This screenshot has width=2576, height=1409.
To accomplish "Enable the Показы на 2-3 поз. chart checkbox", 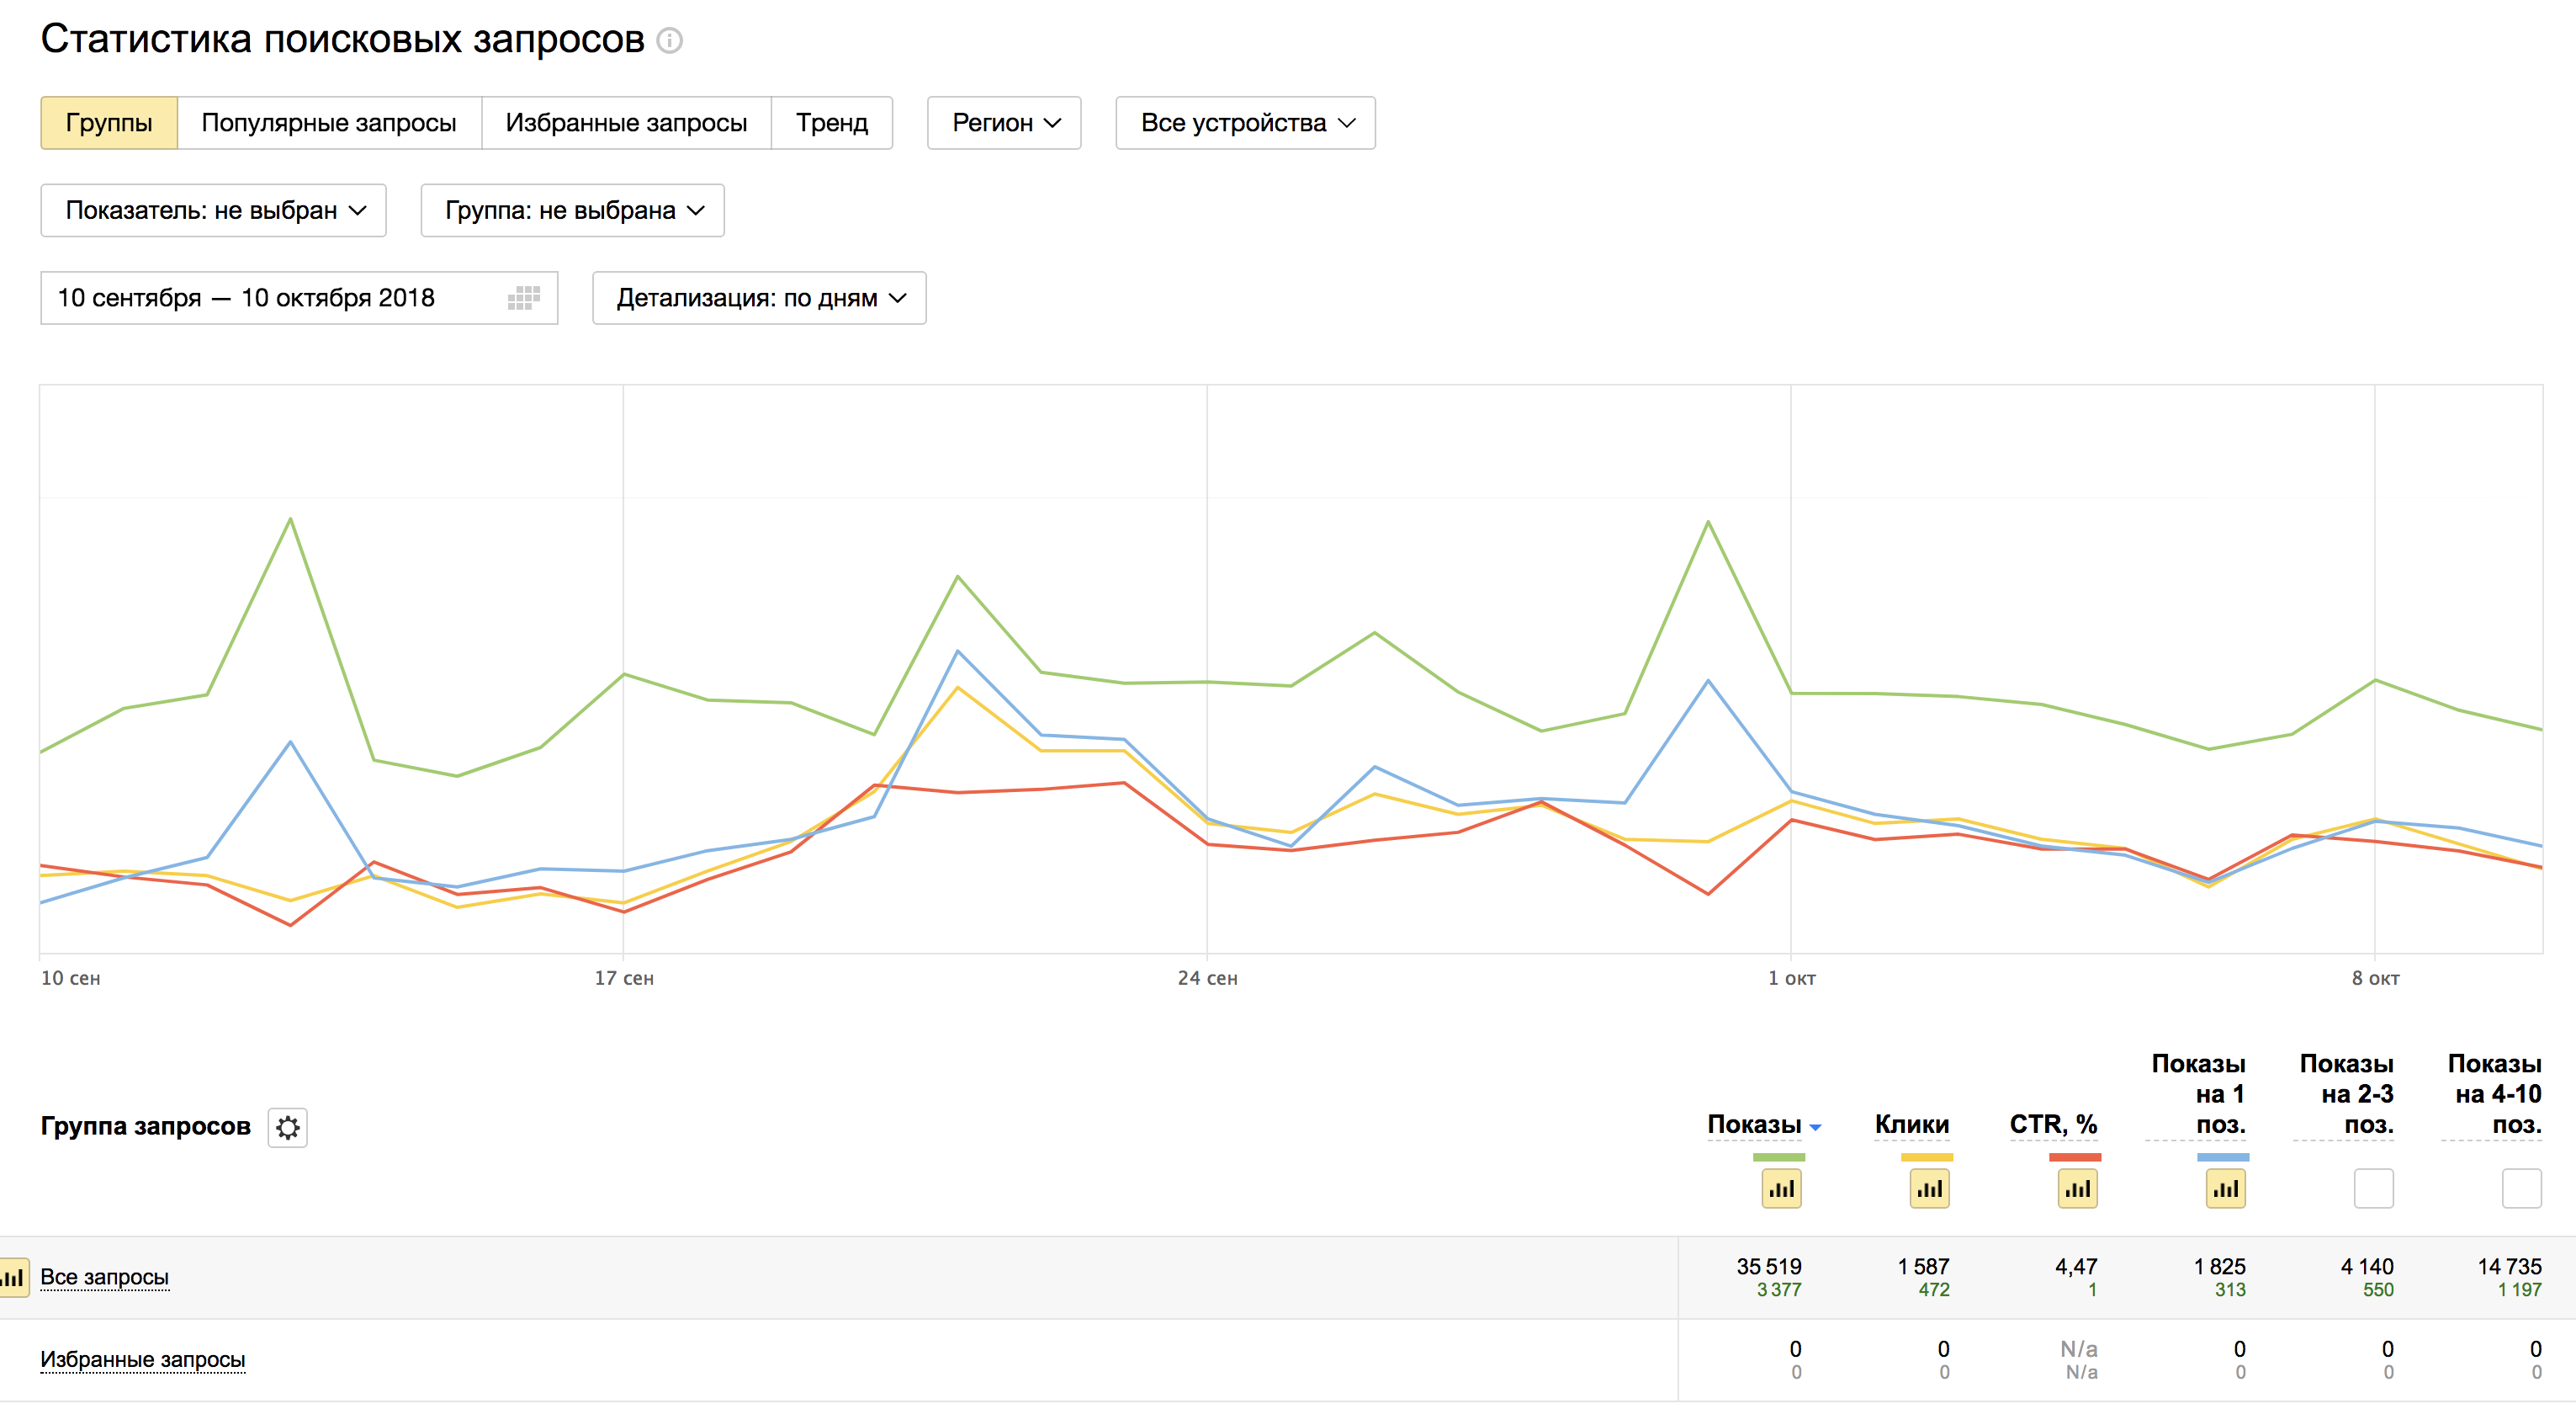I will click(x=2372, y=1188).
